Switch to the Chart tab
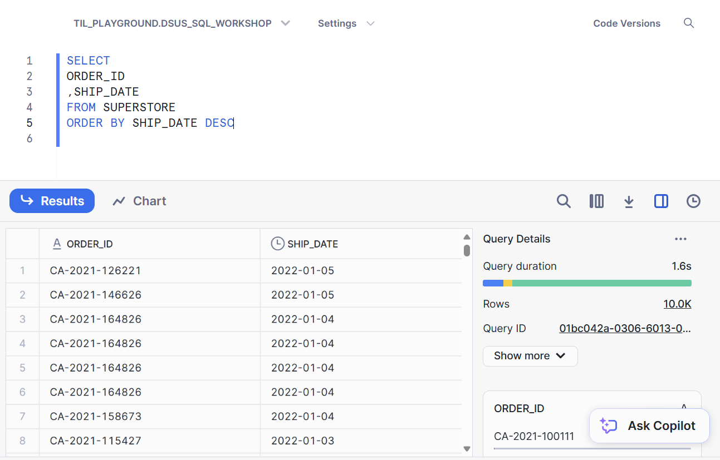Viewport: 720px width, 460px height. pyautogui.click(x=140, y=201)
